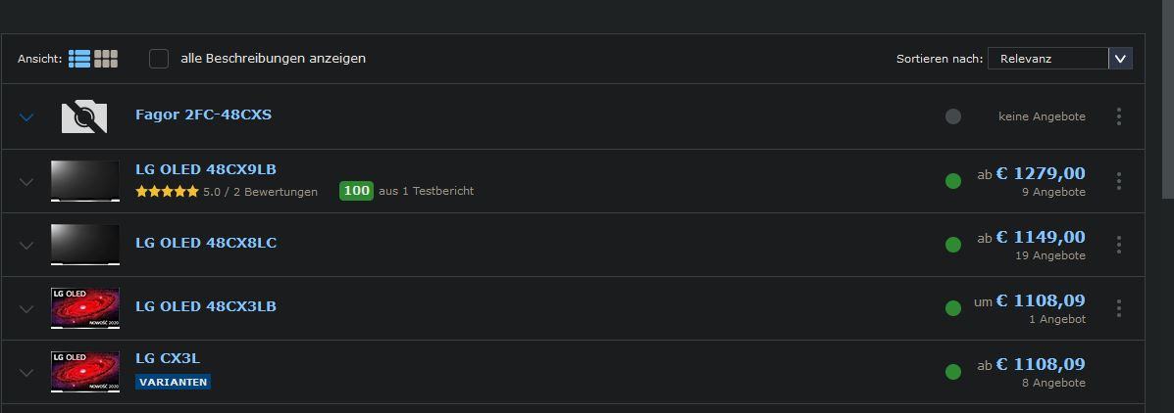The image size is (1174, 413).
Task: Click the five-star rating of 48CX9LB
Action: point(167,192)
